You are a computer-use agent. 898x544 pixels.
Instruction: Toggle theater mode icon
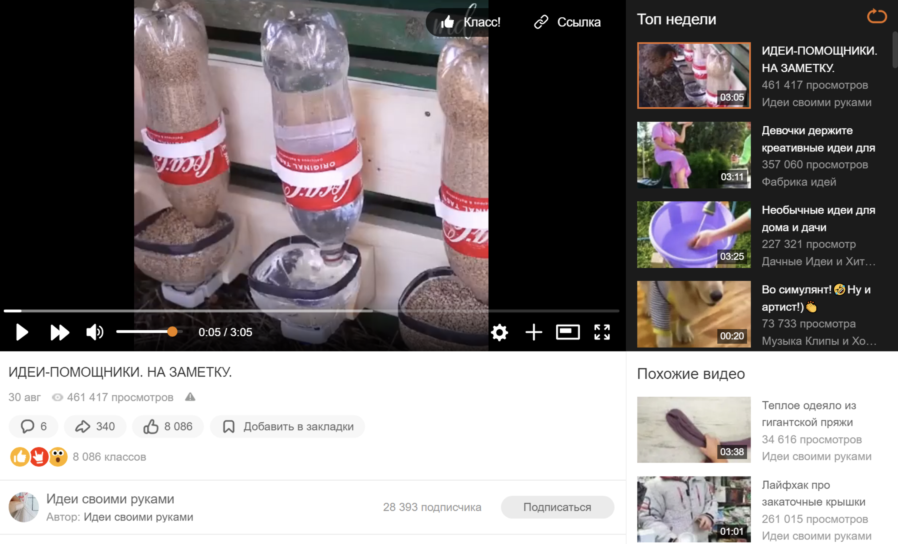568,332
